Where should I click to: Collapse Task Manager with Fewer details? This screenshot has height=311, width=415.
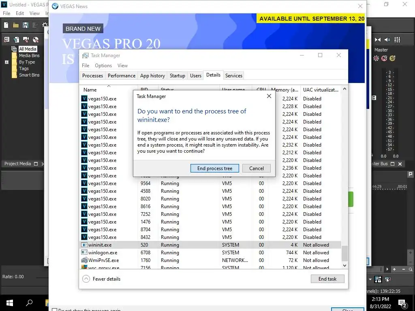pyautogui.click(x=101, y=279)
